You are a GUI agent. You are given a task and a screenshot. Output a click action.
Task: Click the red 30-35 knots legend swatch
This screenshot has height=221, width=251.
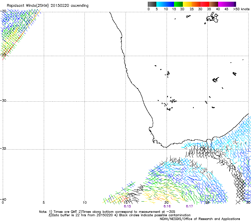(205, 4)
